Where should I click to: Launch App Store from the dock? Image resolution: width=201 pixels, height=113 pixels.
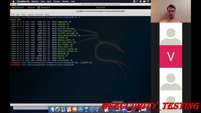[x=80, y=109]
